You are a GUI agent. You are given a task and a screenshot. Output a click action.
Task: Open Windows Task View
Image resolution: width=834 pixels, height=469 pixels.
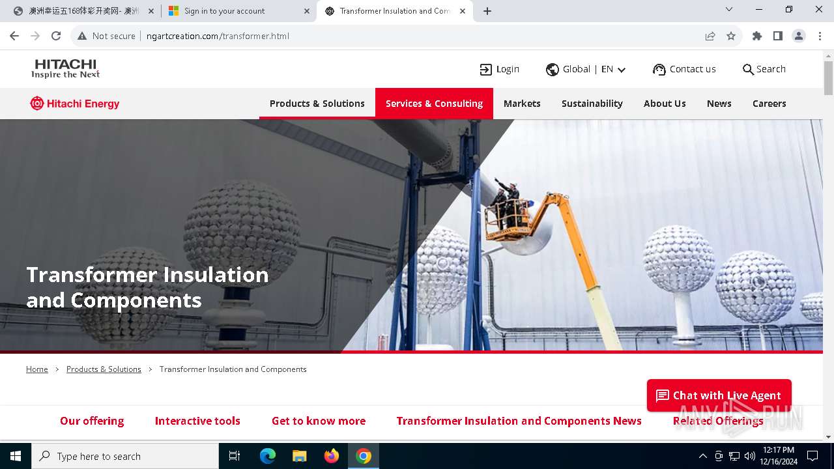coord(235,456)
